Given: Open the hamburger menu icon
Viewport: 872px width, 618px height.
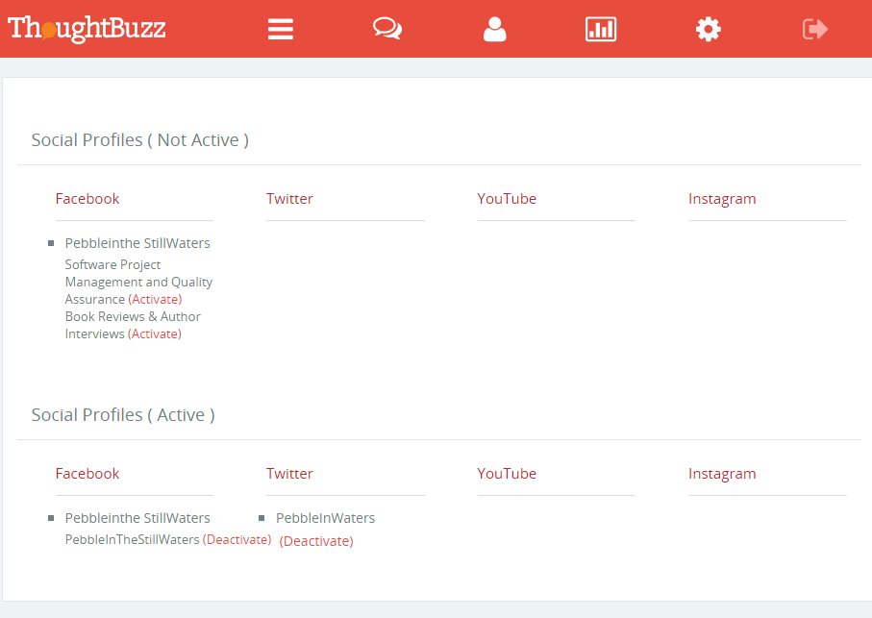Looking at the screenshot, I should click(x=281, y=29).
